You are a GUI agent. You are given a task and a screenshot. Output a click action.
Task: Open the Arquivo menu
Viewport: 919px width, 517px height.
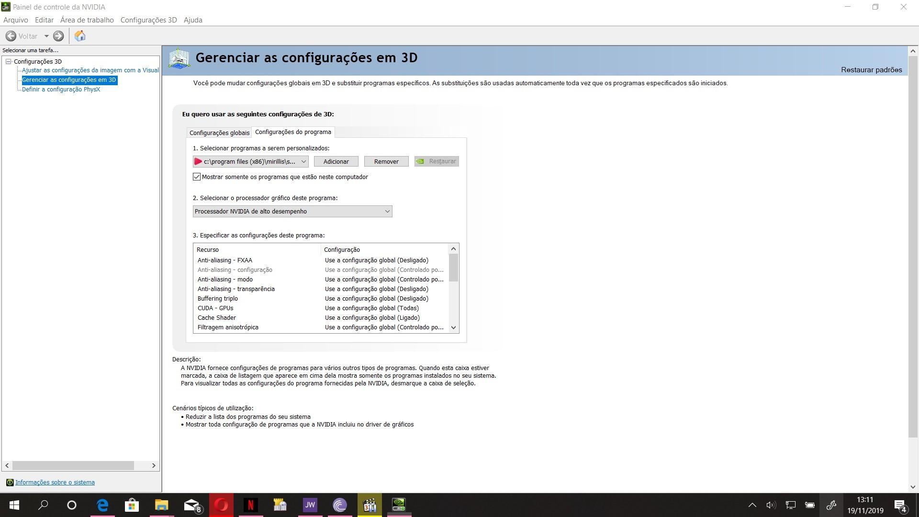pyautogui.click(x=16, y=20)
